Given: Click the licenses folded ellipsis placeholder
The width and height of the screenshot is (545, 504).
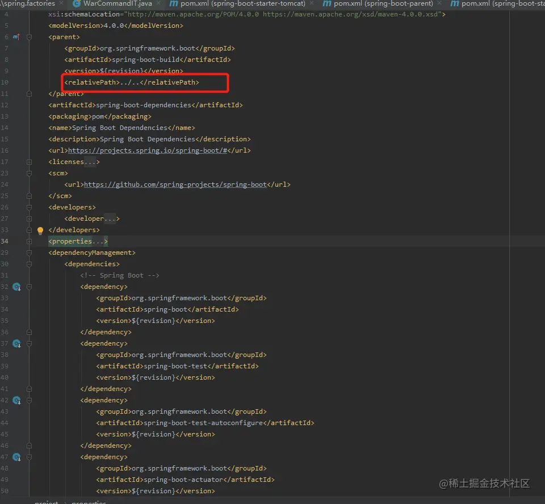Looking at the screenshot, I should point(90,162).
